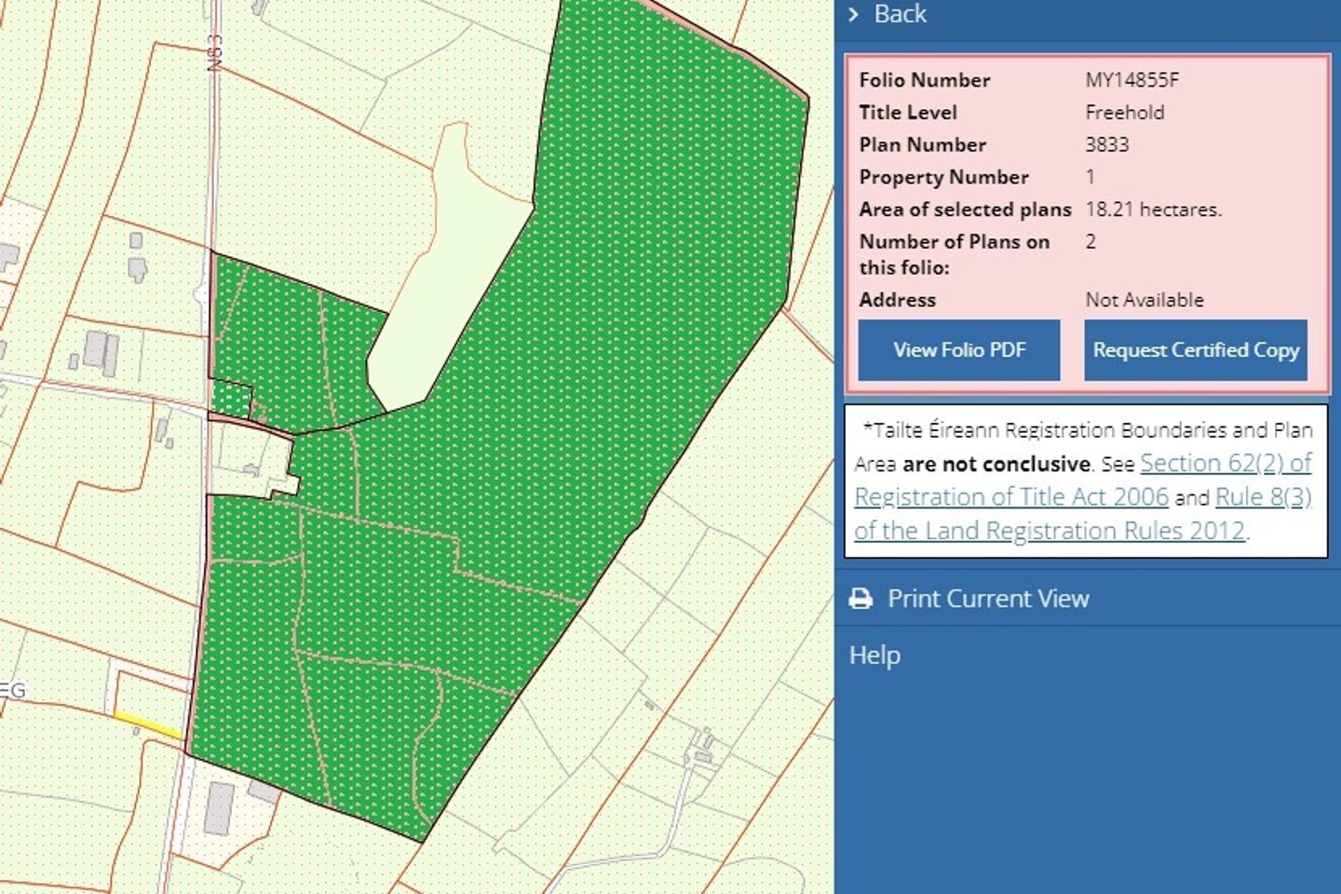Click the Title Level label
Screen dimensions: 1341x894
pos(908,113)
